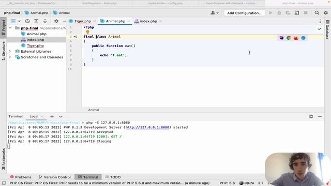Open file in Chrome browser icon

pos(289,38)
